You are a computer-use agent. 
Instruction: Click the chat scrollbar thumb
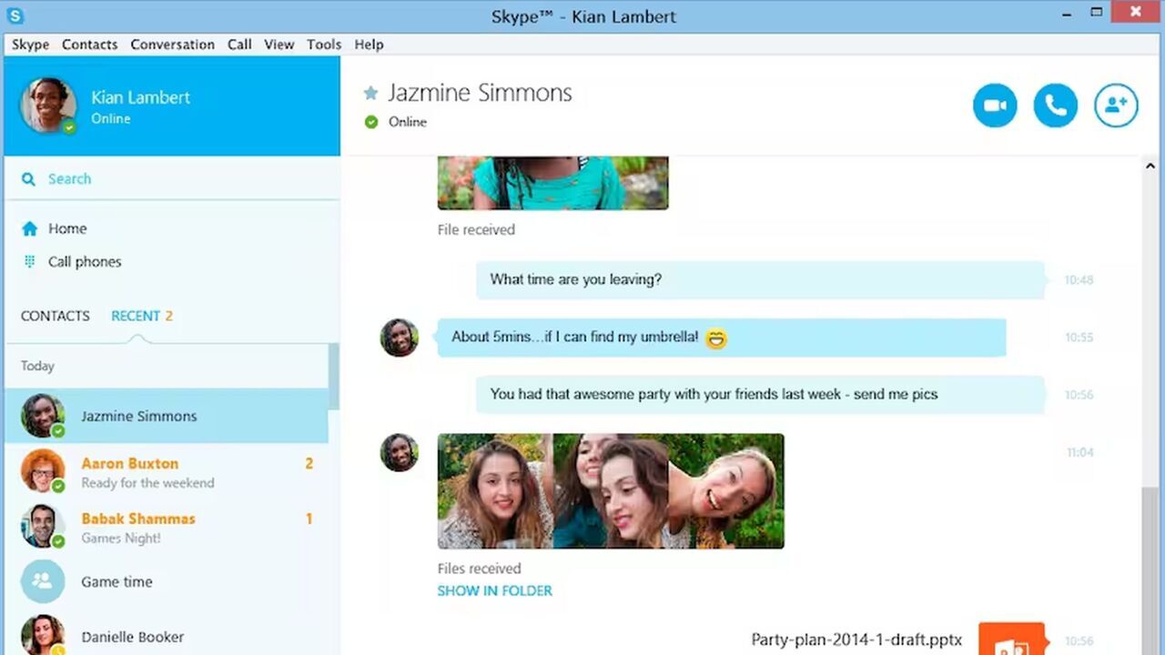click(1150, 569)
